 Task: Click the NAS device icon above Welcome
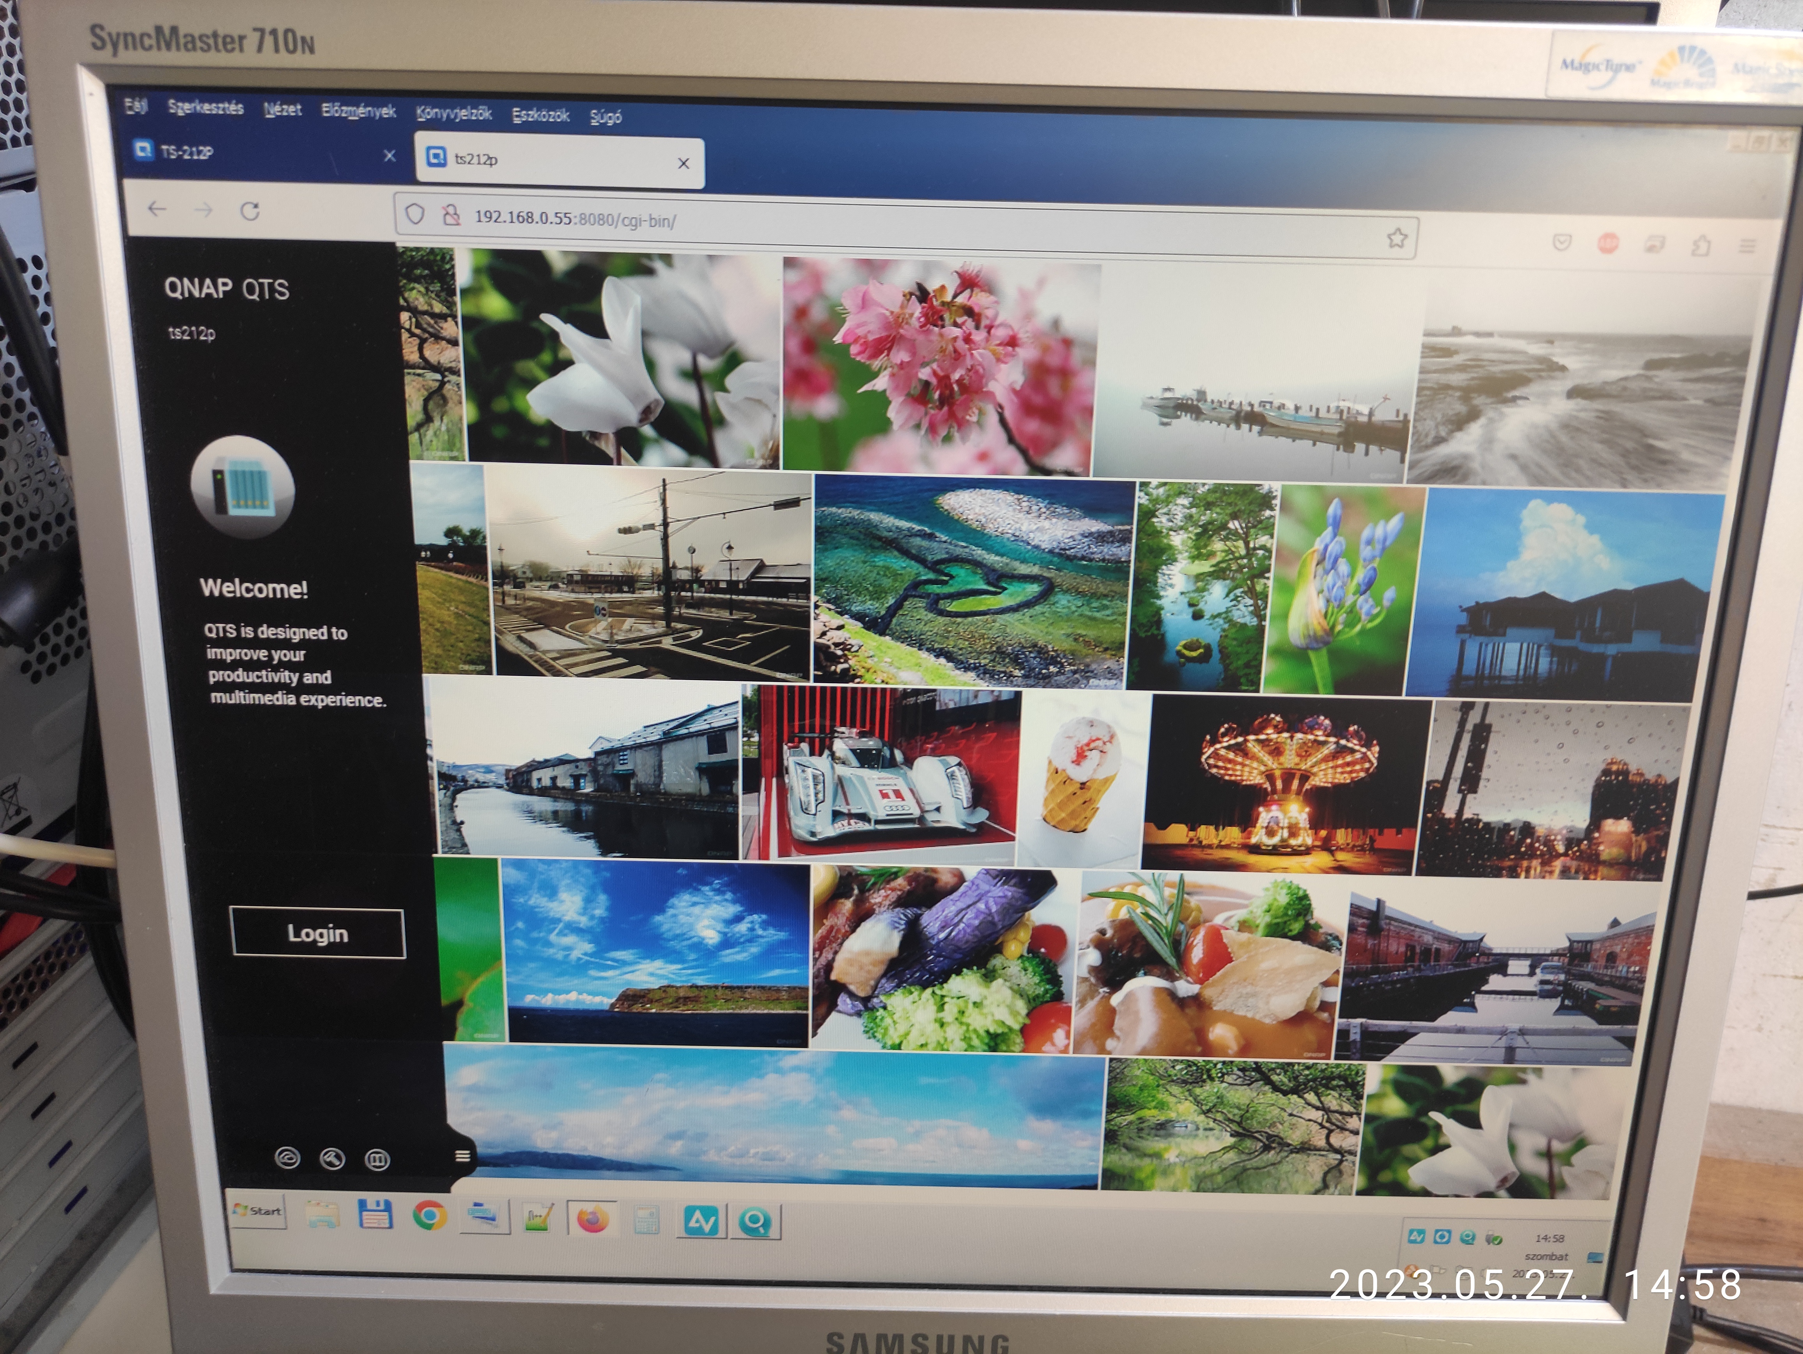(x=242, y=487)
